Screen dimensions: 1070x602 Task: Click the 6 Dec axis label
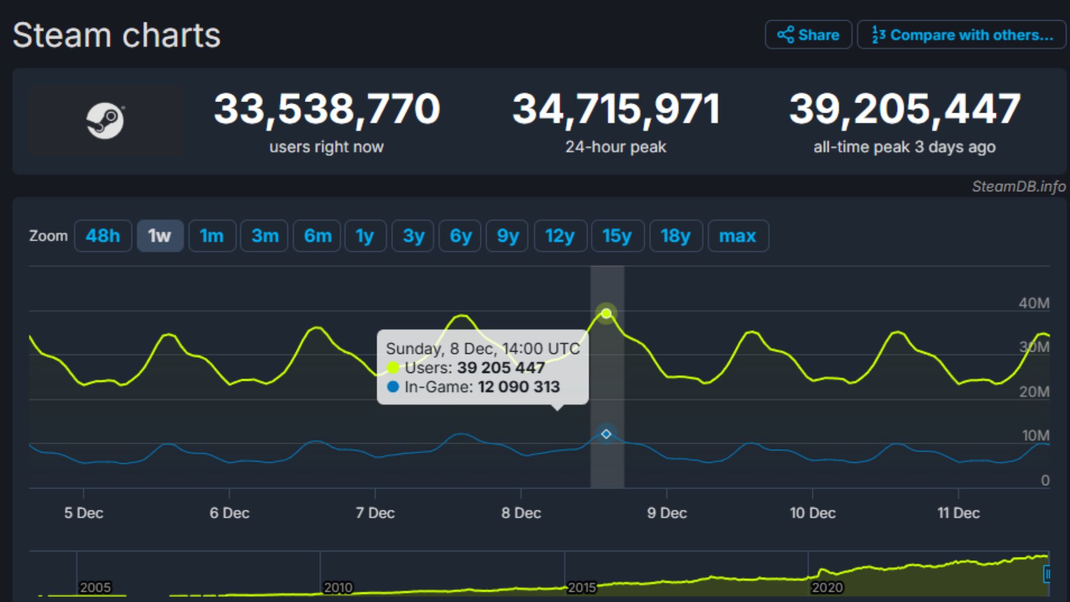pyautogui.click(x=229, y=513)
